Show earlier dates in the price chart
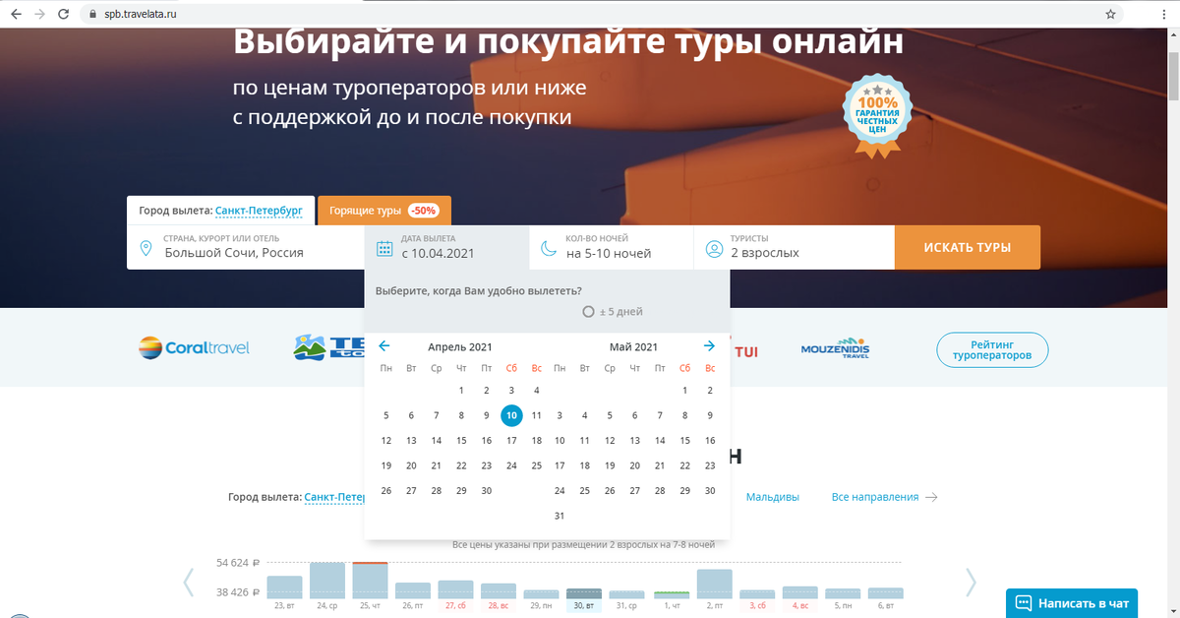Image resolution: width=1180 pixels, height=618 pixels. [x=188, y=583]
